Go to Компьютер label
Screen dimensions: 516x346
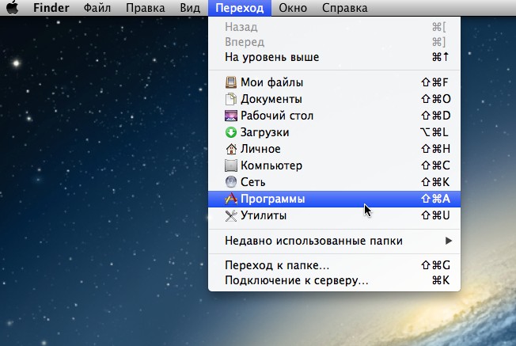[x=271, y=165]
